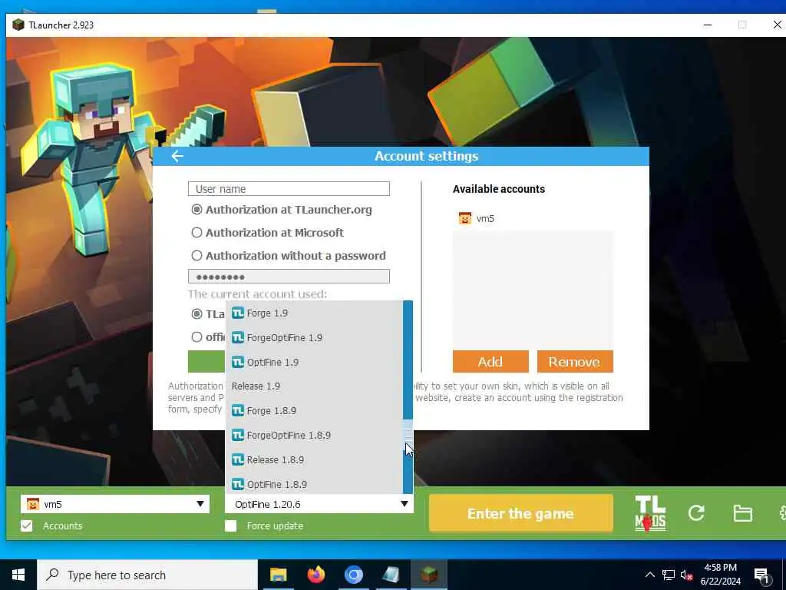
Task: Open TL Mods icon in bottom bar
Action: 650,512
